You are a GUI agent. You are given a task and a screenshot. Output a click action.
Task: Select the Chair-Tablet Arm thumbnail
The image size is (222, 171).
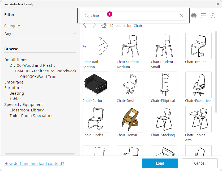tap(198, 119)
